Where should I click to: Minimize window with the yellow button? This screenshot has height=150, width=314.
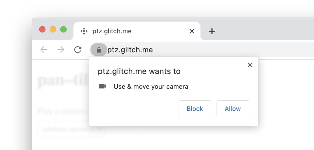coord(53,29)
